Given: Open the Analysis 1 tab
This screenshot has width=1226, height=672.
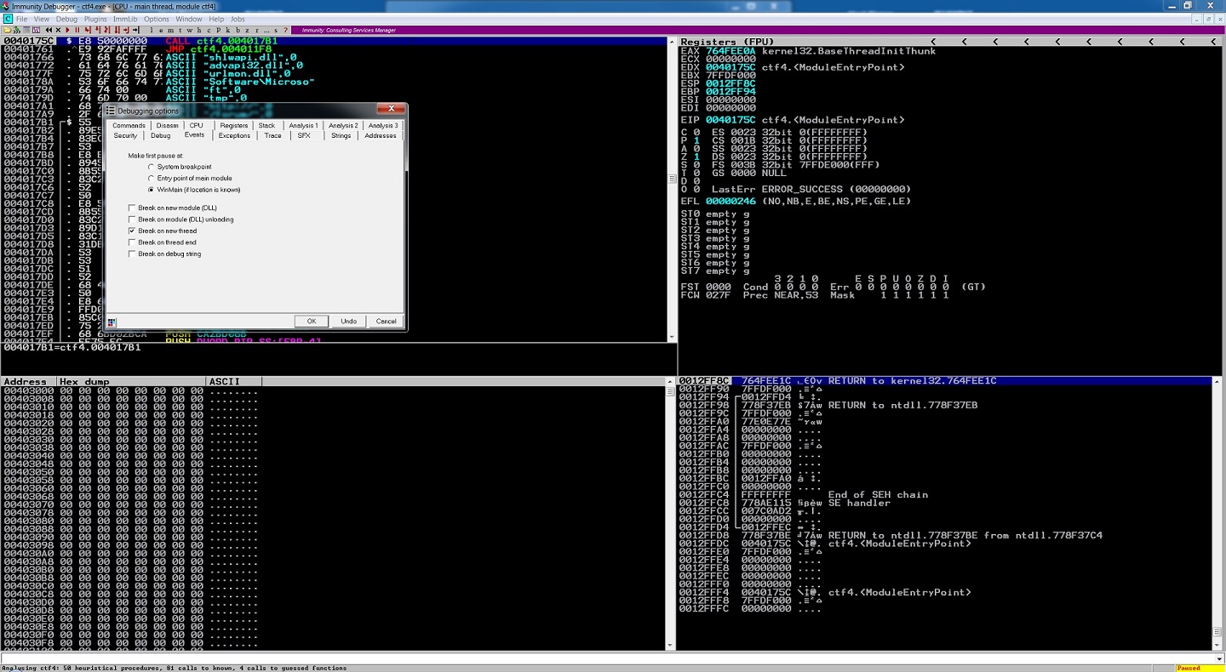Looking at the screenshot, I should point(303,125).
